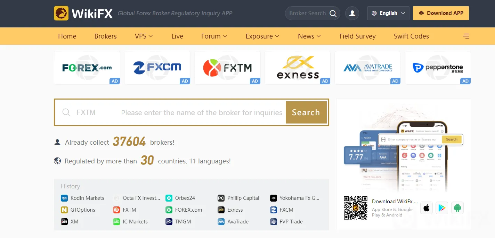Open Kodin Markets link in History
The image size is (495, 238).
coord(87,198)
